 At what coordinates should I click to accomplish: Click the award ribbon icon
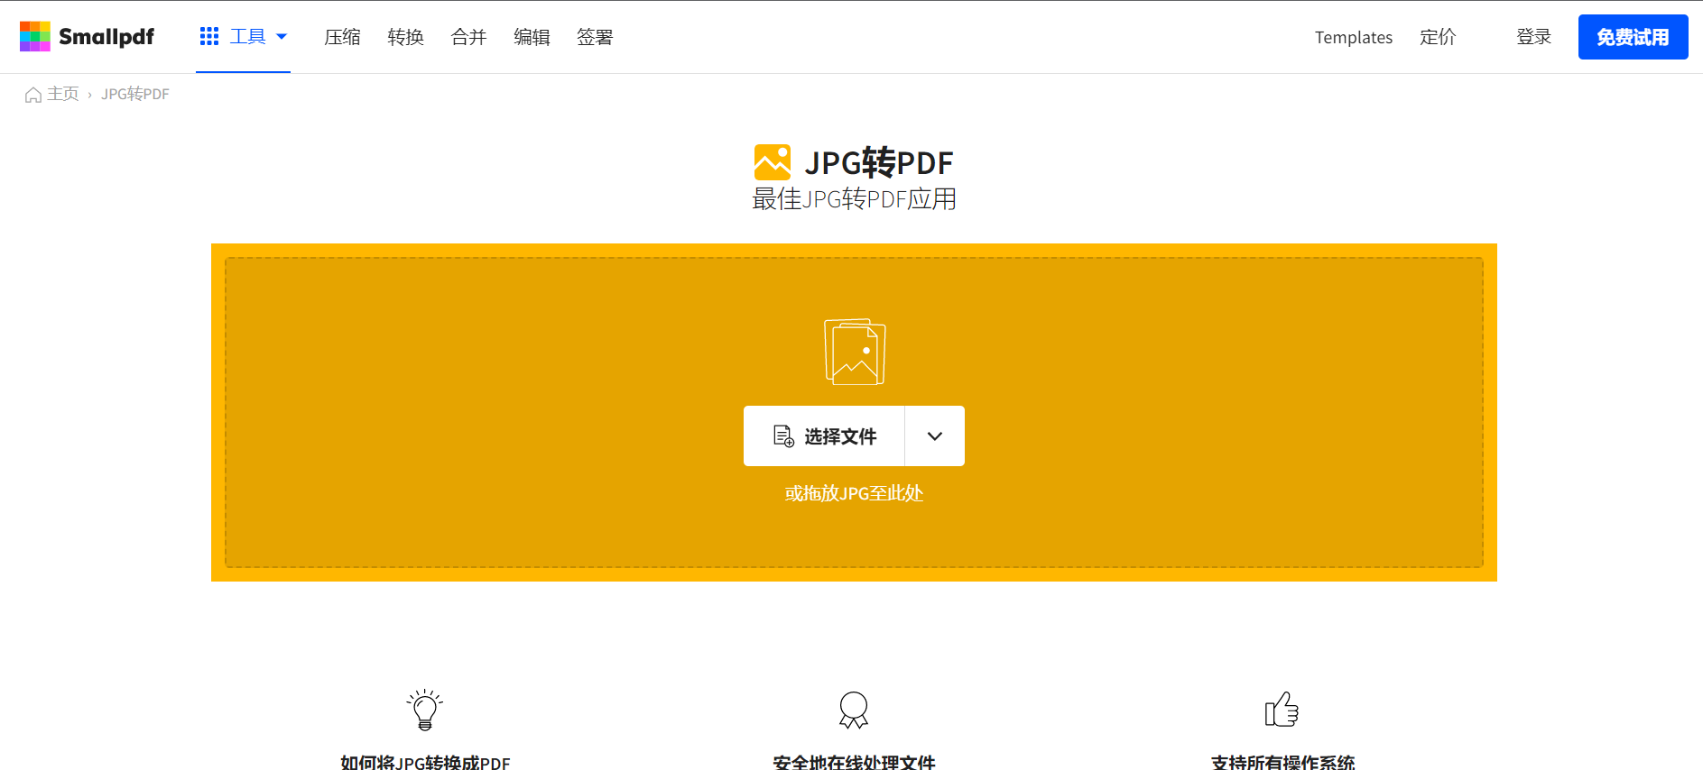tap(854, 710)
